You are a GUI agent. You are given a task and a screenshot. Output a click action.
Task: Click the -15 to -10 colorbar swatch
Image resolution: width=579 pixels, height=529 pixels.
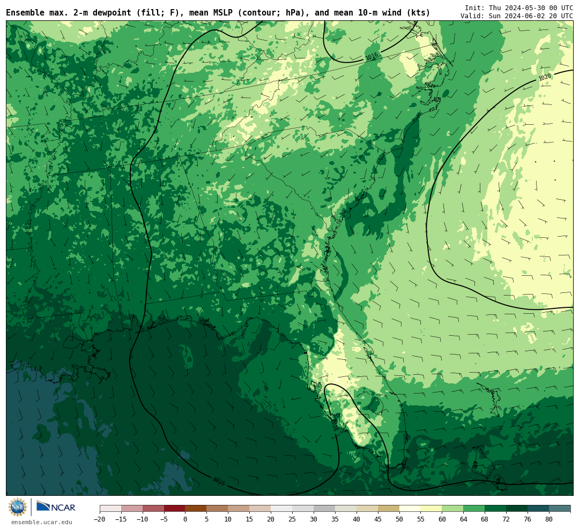[x=132, y=509]
